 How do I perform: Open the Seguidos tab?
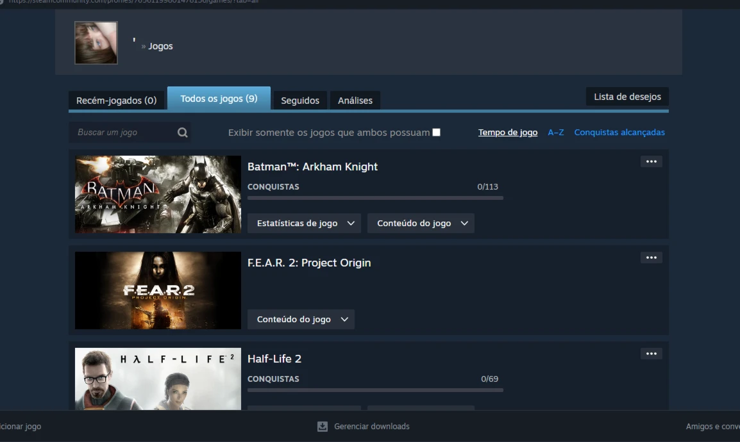point(300,101)
